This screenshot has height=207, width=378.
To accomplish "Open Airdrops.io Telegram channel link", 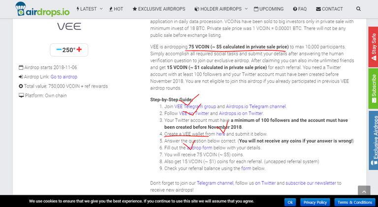I will (x=256, y=106).
